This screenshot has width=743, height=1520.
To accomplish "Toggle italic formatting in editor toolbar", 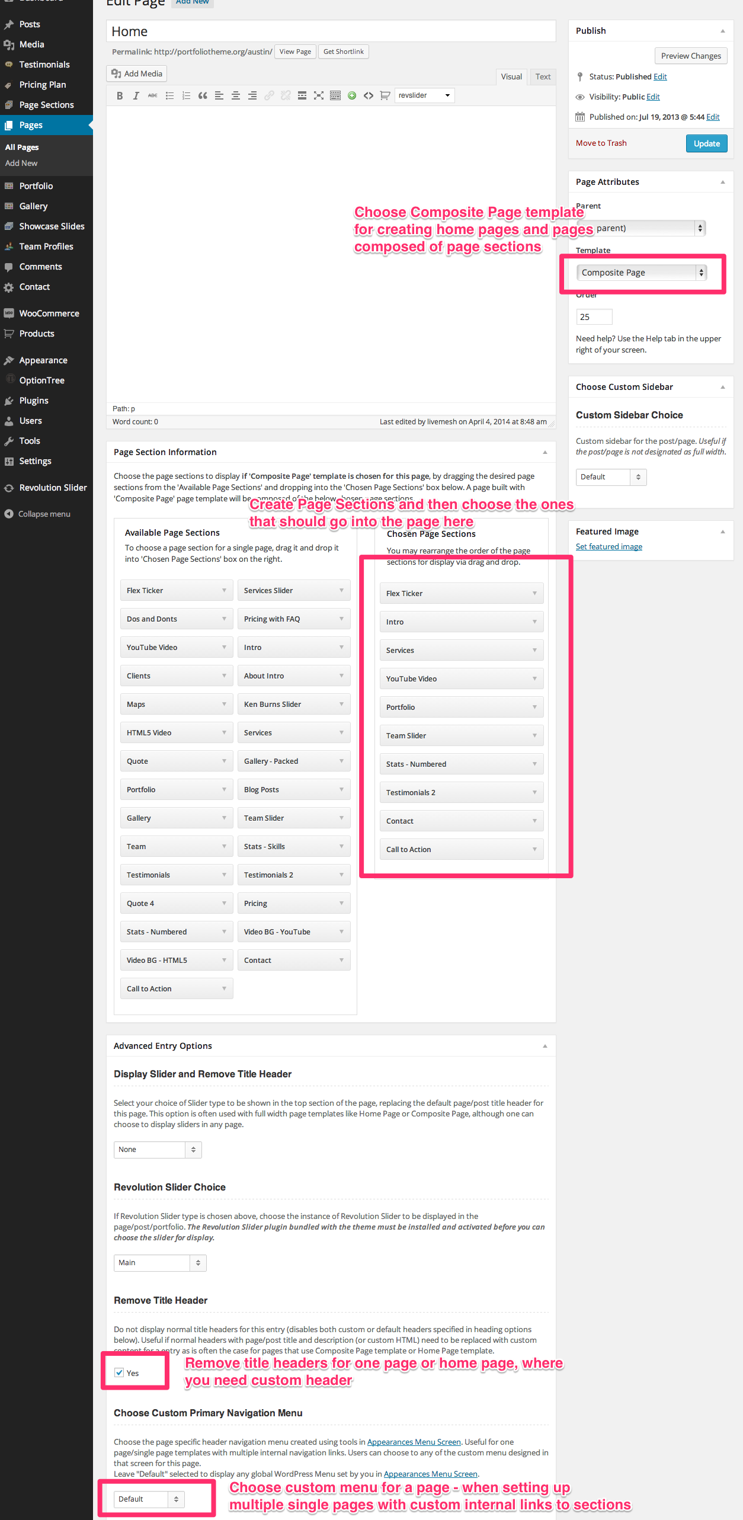I will tap(136, 95).
